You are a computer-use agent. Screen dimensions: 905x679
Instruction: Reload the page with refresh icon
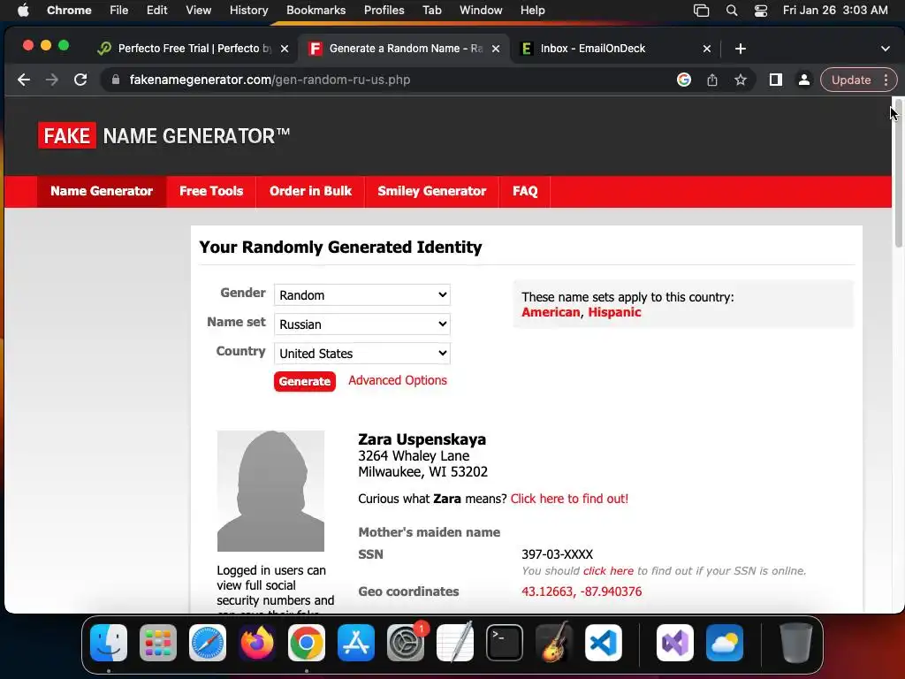80,80
